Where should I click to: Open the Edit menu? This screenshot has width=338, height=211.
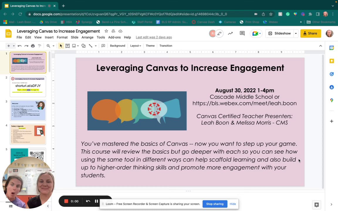point(28,37)
